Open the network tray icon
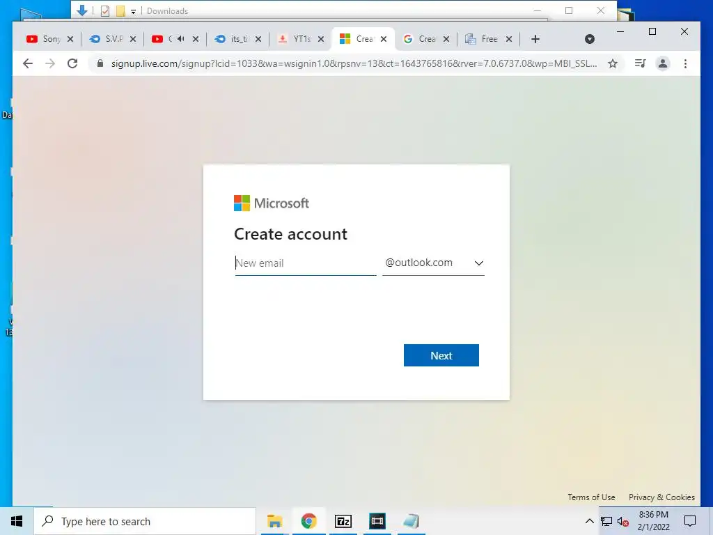This screenshot has height=535, width=713. pos(606,521)
